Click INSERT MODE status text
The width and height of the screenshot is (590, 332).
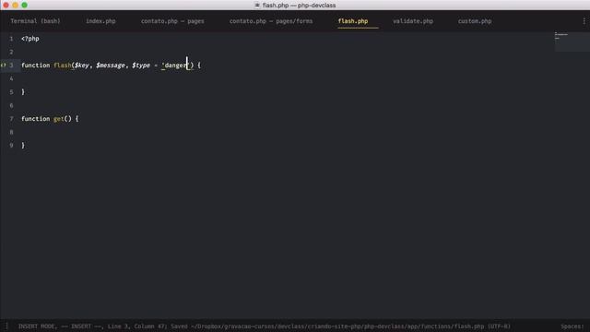tap(37, 326)
